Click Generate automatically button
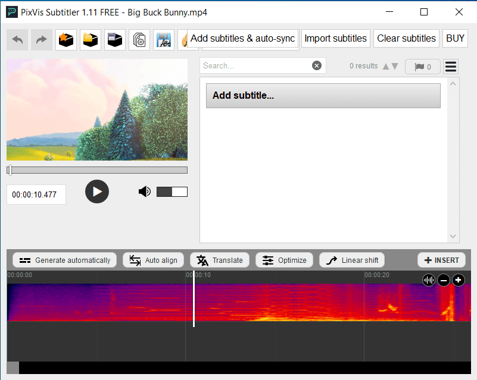Screen dimensions: 477x380 (x=64, y=260)
